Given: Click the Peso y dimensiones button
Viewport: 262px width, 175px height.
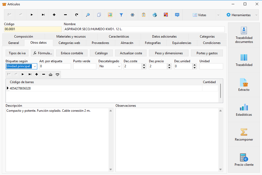Looking at the screenshot, I should (x=169, y=53).
